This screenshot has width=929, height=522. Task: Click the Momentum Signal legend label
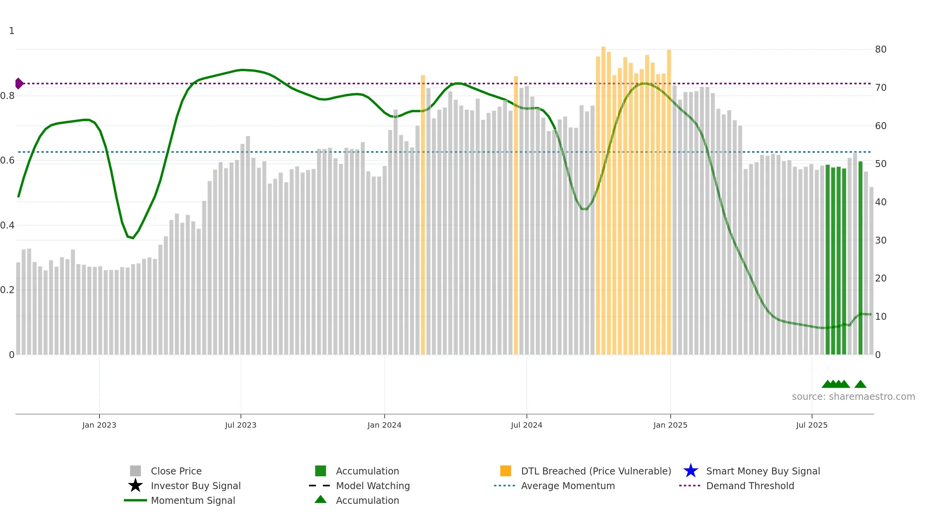click(193, 500)
